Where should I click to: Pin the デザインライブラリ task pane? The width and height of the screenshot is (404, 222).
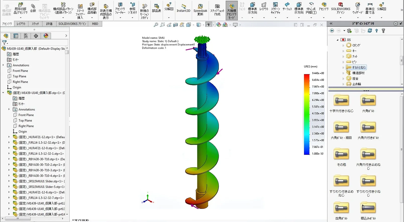point(400,24)
